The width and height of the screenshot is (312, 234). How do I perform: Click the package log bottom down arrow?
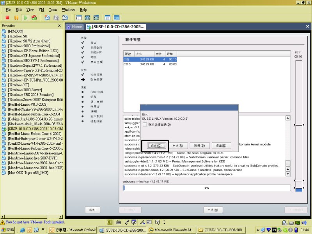tap(288, 174)
